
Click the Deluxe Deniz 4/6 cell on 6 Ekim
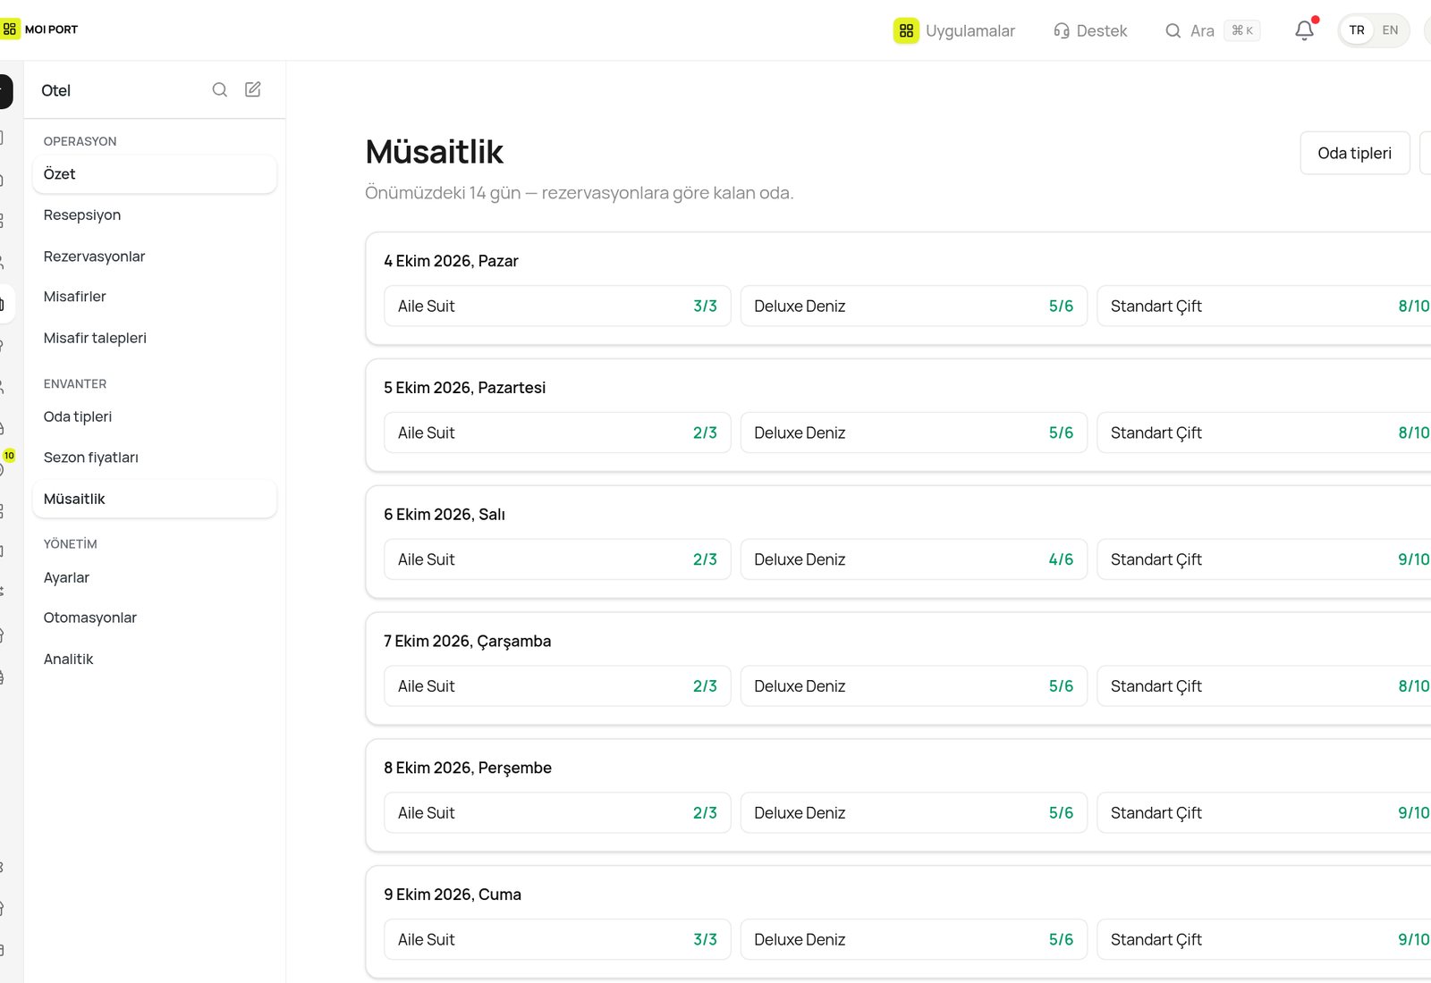(913, 559)
